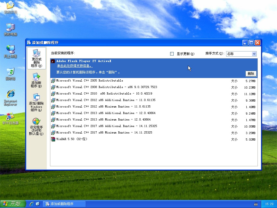Select Visual C++ 2012 Minimum Runtime 11.0.61135
The height and width of the screenshot is (208, 277).
pos(154,107)
